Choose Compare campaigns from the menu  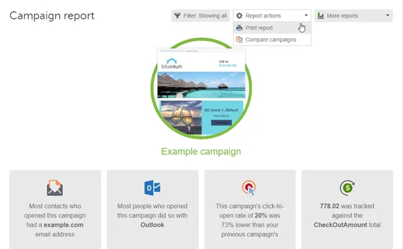[x=272, y=40]
